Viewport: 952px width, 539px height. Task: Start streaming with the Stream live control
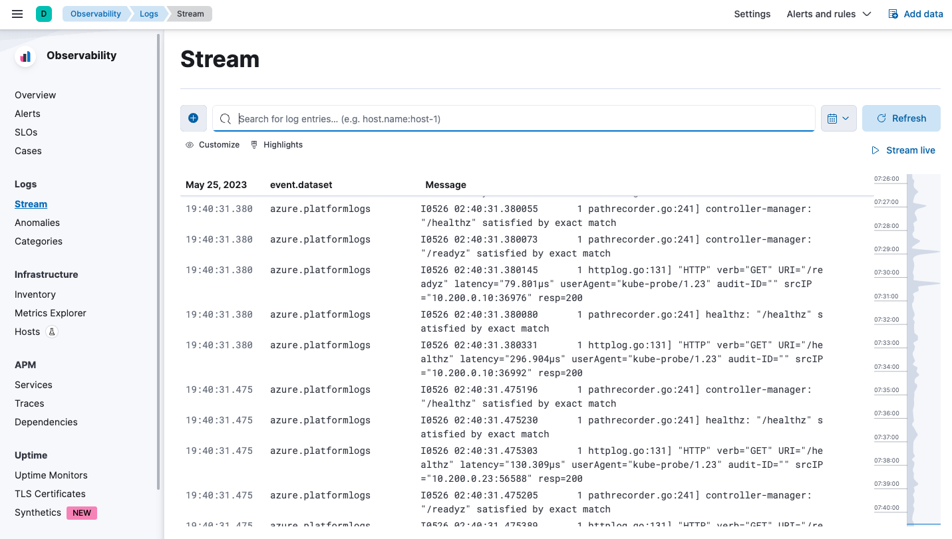tap(903, 150)
